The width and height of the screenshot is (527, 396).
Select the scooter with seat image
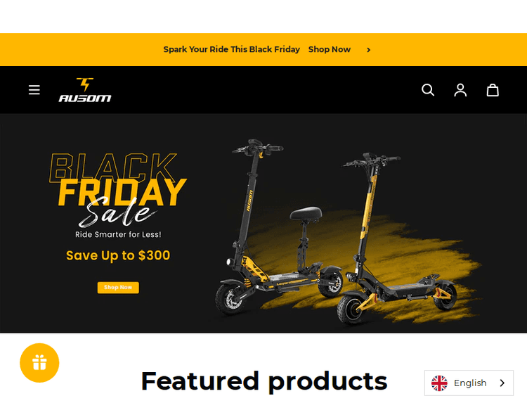click(x=278, y=226)
